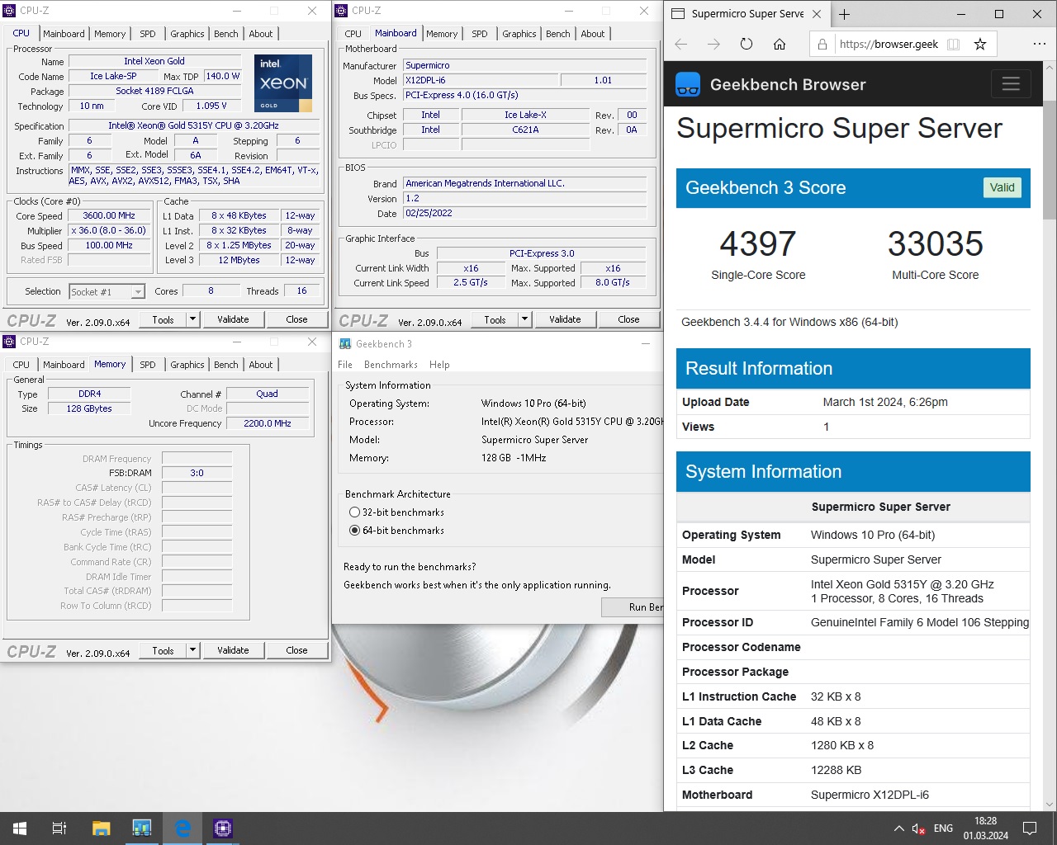
Task: Switch to the CPU-Z taskbar icon
Action: point(223,828)
